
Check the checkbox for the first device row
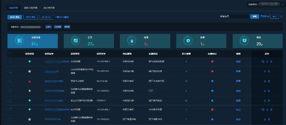11,62
